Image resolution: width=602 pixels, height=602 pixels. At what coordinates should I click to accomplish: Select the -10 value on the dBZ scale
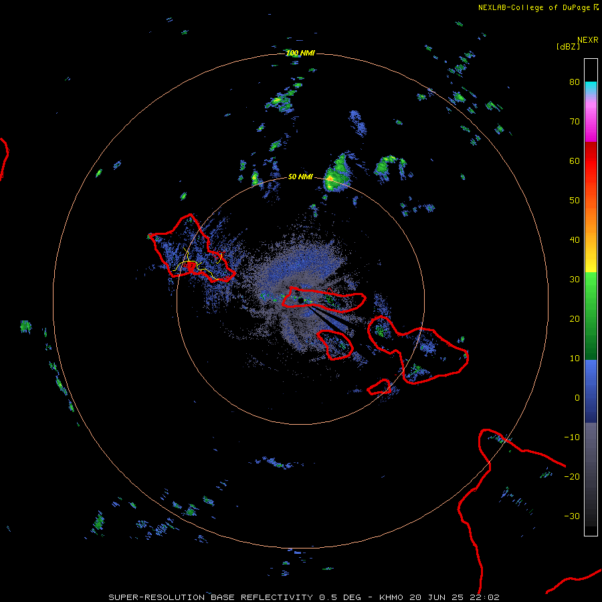tap(572, 437)
